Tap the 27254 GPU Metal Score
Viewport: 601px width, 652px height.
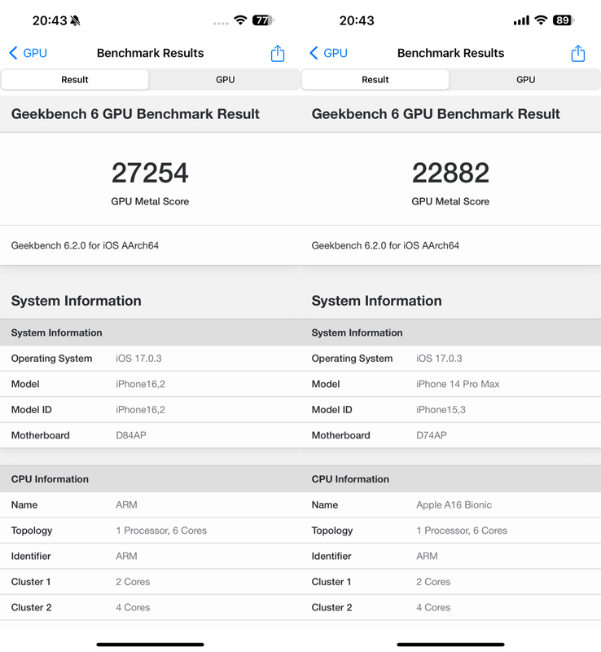[x=150, y=173]
